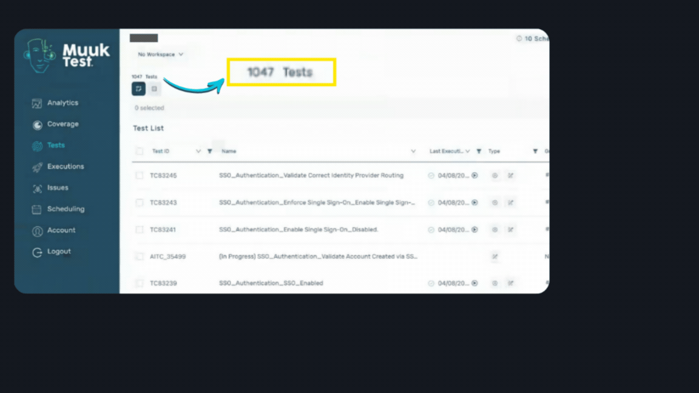Open Account page link
699x393 pixels.
[x=61, y=230]
